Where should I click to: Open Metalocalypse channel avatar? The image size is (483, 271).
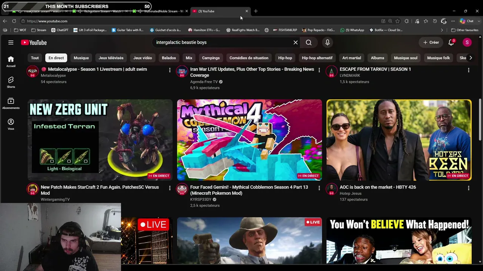(33, 72)
